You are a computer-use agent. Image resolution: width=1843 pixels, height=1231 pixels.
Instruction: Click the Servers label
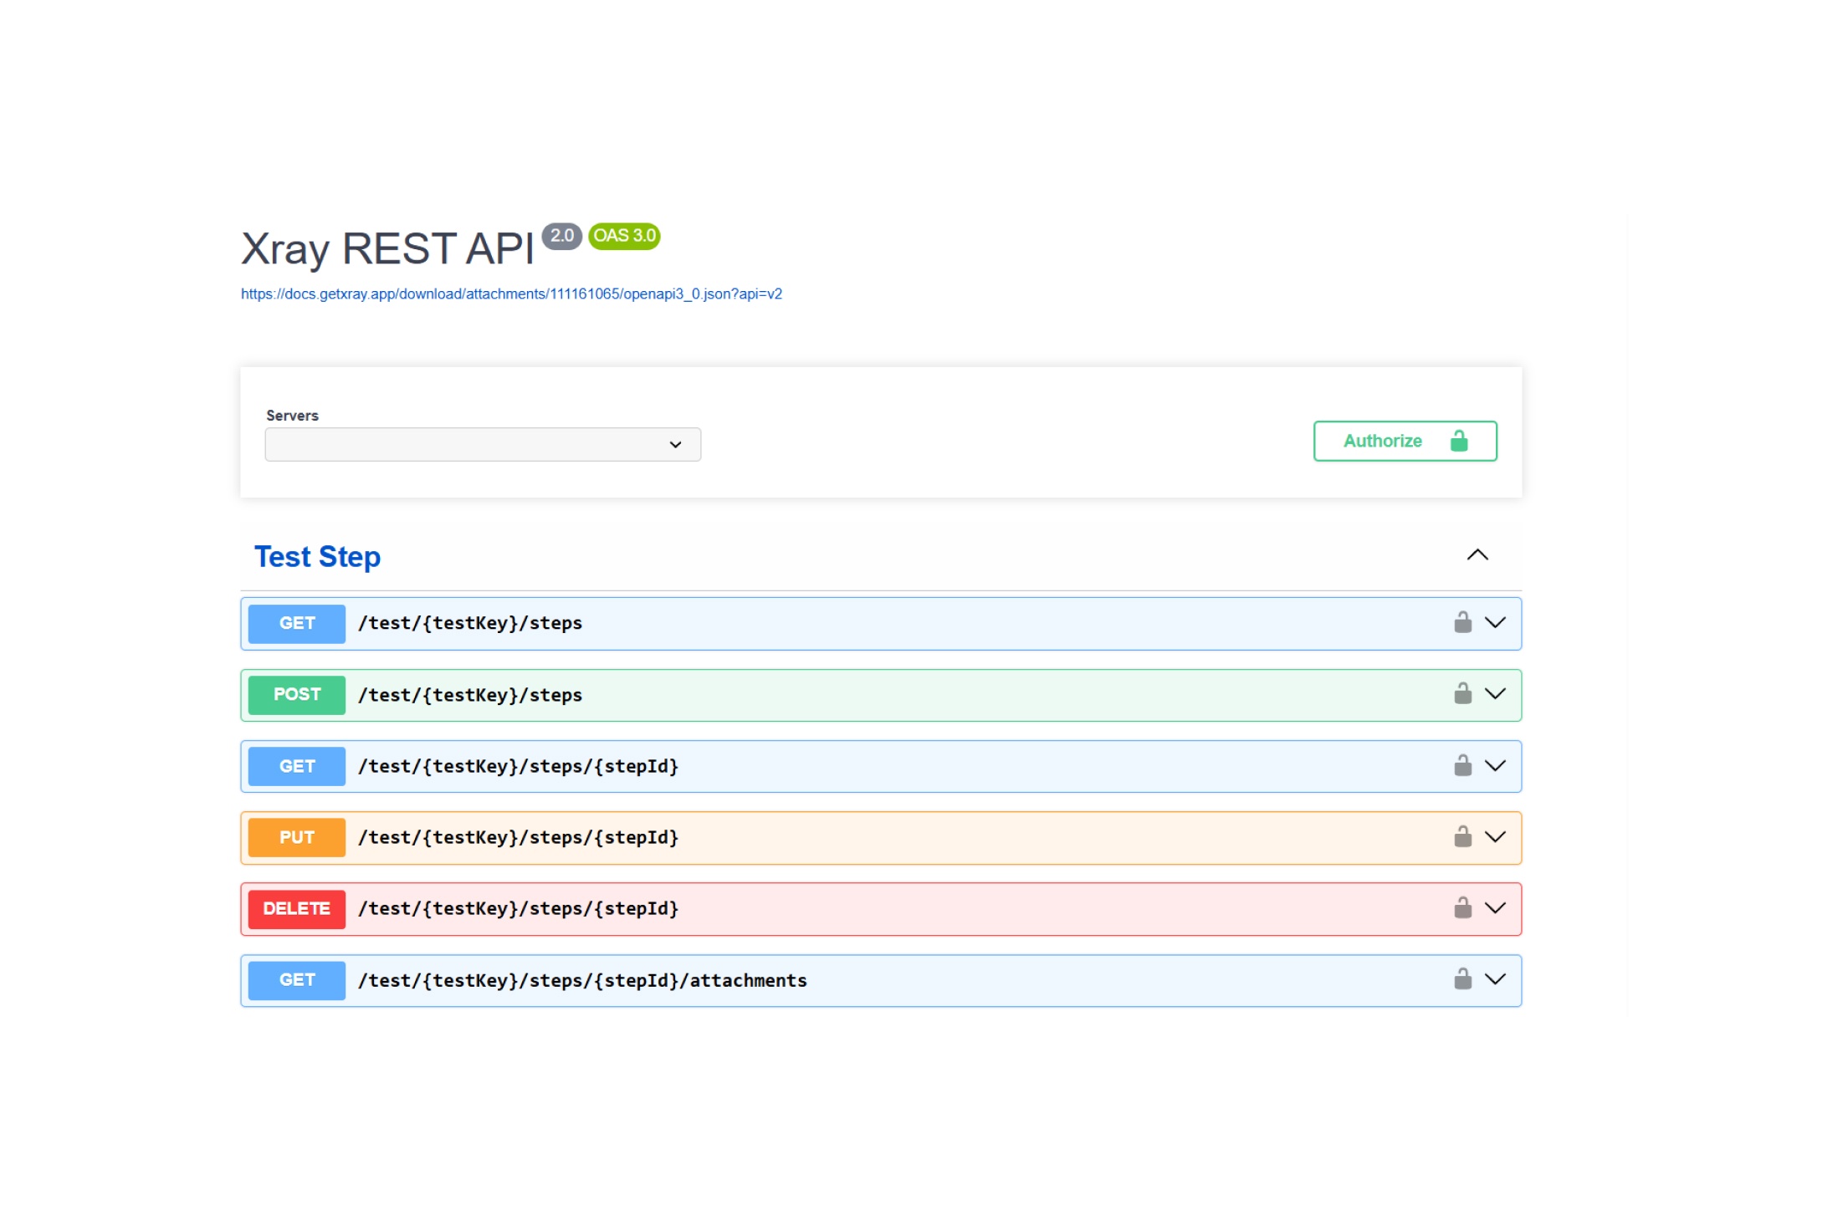292,416
